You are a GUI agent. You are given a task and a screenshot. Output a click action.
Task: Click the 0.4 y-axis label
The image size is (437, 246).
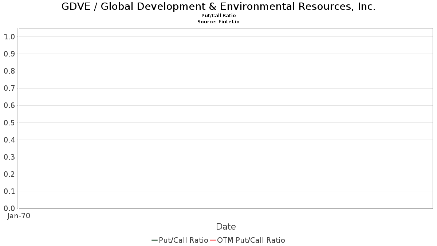click(9, 140)
